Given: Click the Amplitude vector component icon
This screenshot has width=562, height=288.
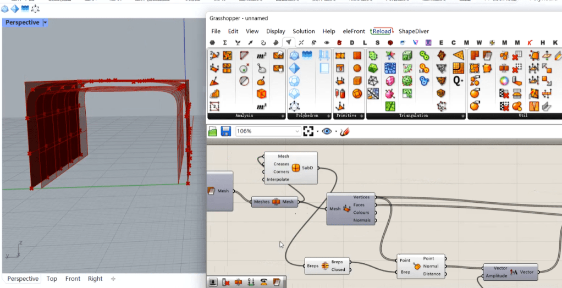Looking at the screenshot, I should click(514, 272).
